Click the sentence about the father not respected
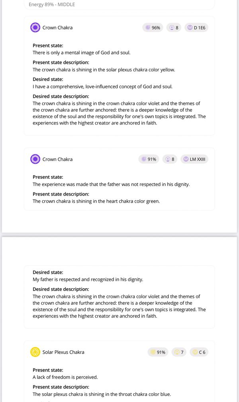Viewport: 239px width, 402px height. 111,184
